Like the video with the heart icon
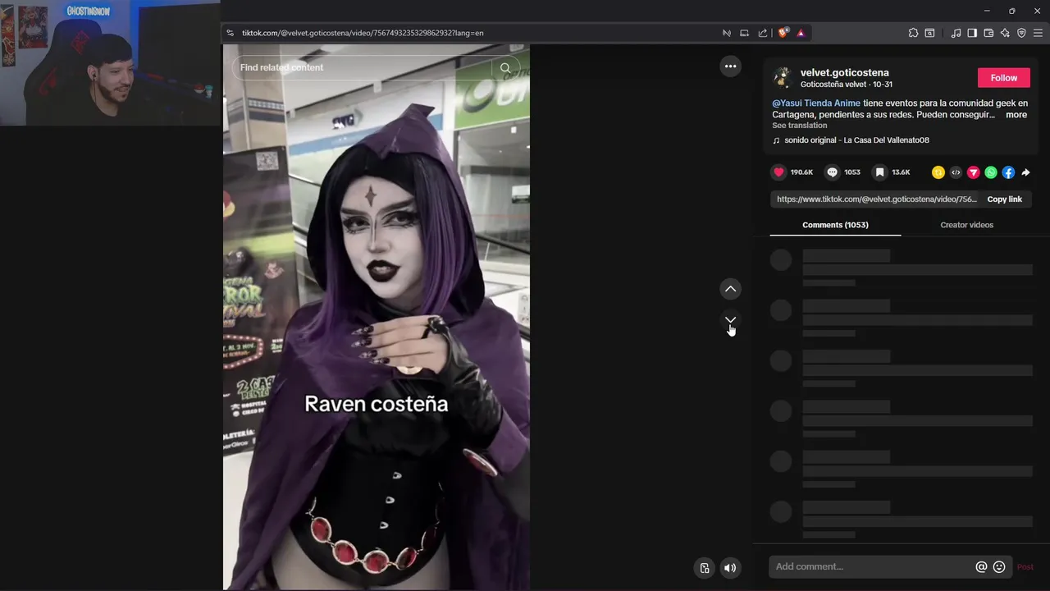The width and height of the screenshot is (1050, 591). [x=778, y=172]
